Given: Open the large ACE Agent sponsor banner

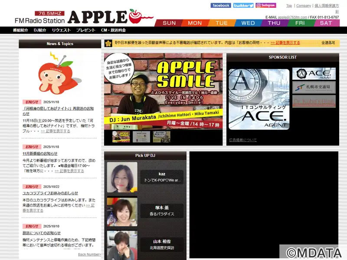Looking at the screenshot, I should coord(259,99).
